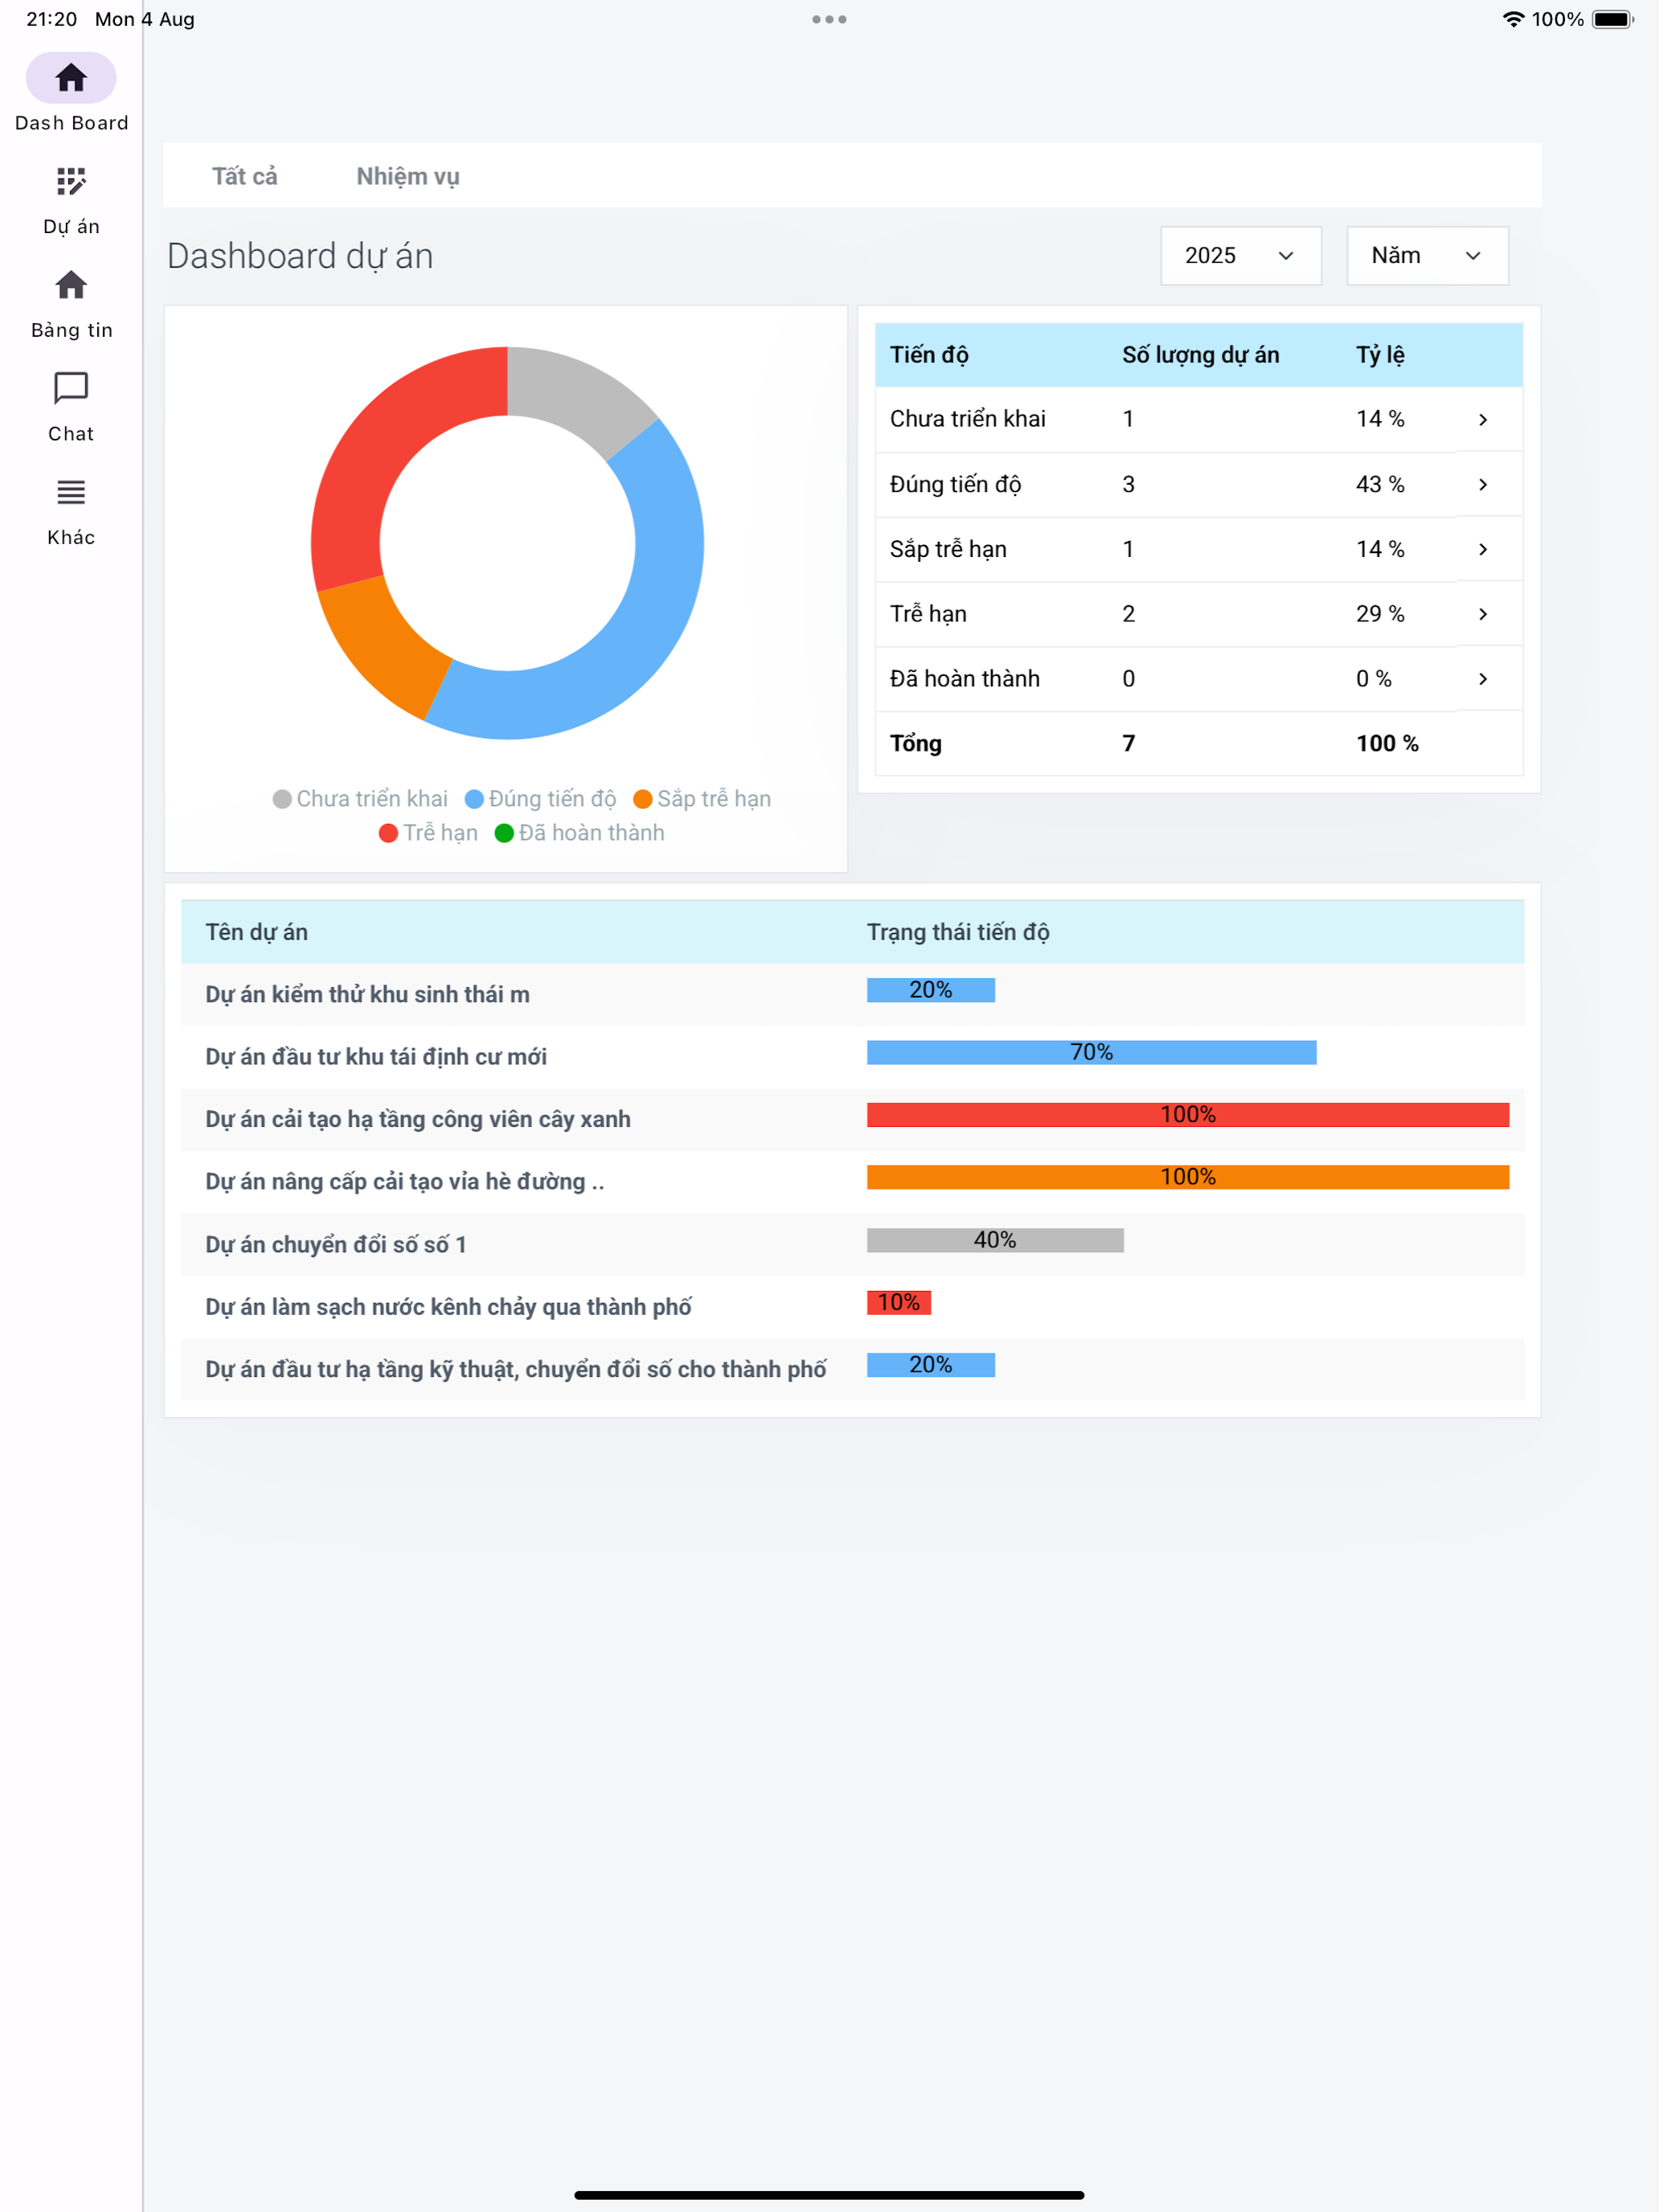Click the 20% bar for khu sinh thái project

[931, 990]
